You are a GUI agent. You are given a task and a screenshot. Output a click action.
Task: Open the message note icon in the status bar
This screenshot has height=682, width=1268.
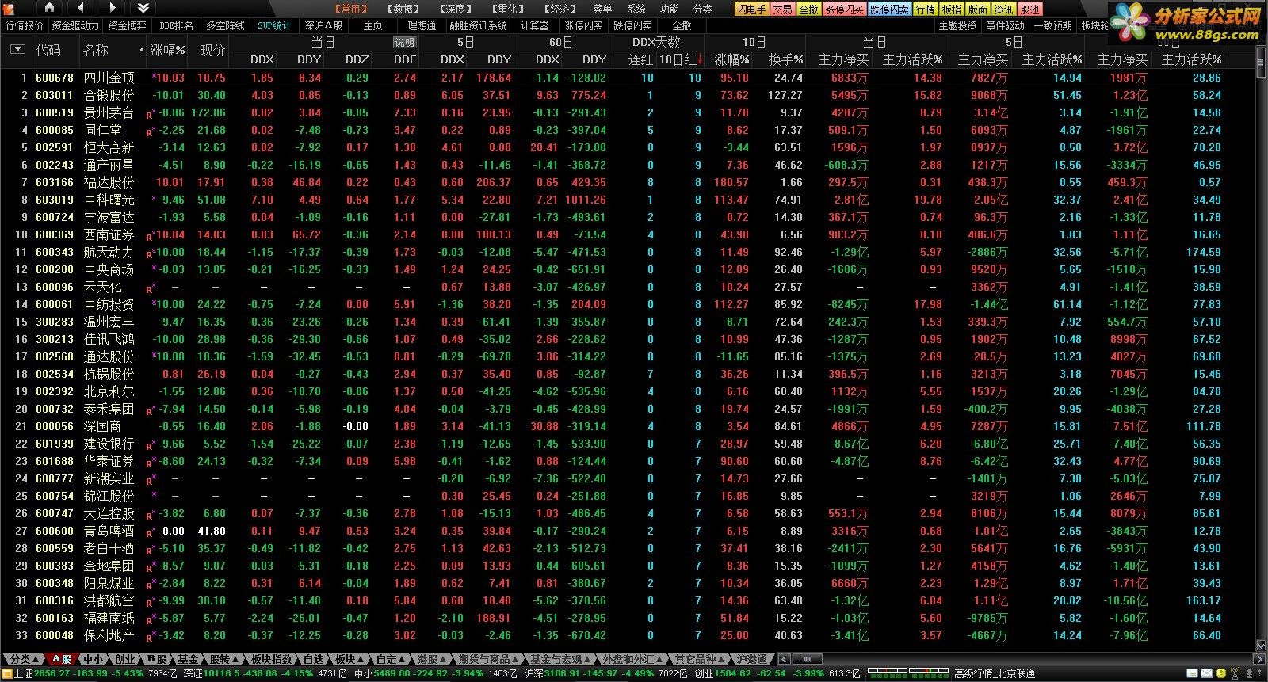point(1192,673)
